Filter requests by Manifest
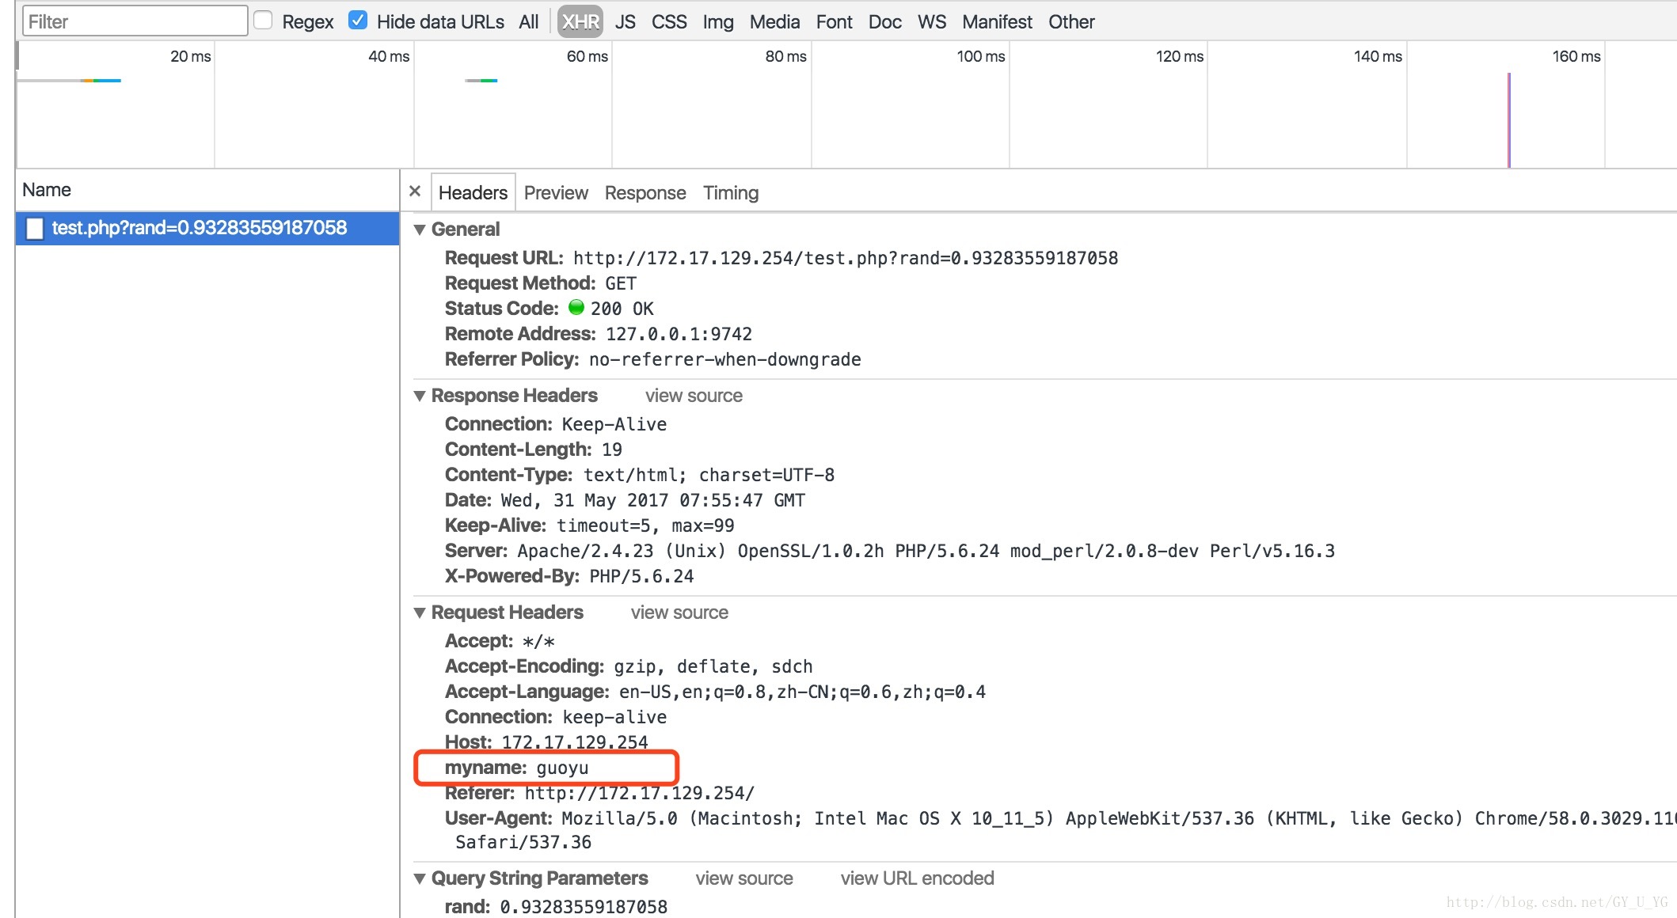The height and width of the screenshot is (918, 1677). pos(997,22)
